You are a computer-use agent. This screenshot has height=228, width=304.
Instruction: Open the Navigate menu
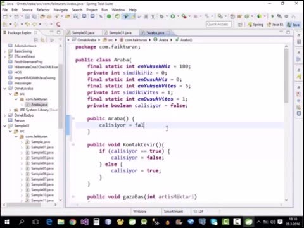pos(61,10)
